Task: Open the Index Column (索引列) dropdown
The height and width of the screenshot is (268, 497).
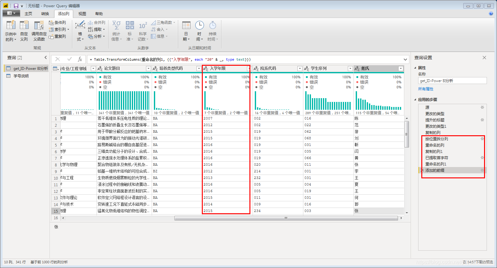Action: 68,30
